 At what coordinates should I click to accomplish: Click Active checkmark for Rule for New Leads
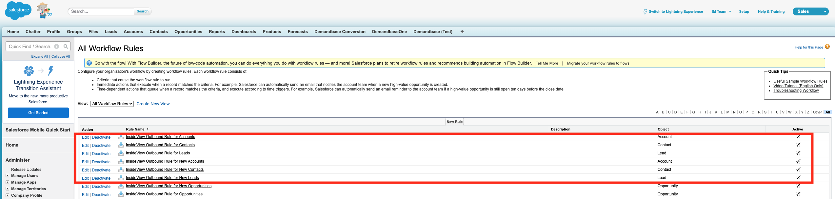coord(798,178)
